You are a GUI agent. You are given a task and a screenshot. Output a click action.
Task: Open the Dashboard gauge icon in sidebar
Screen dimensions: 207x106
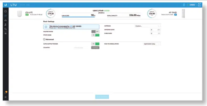(6, 11)
